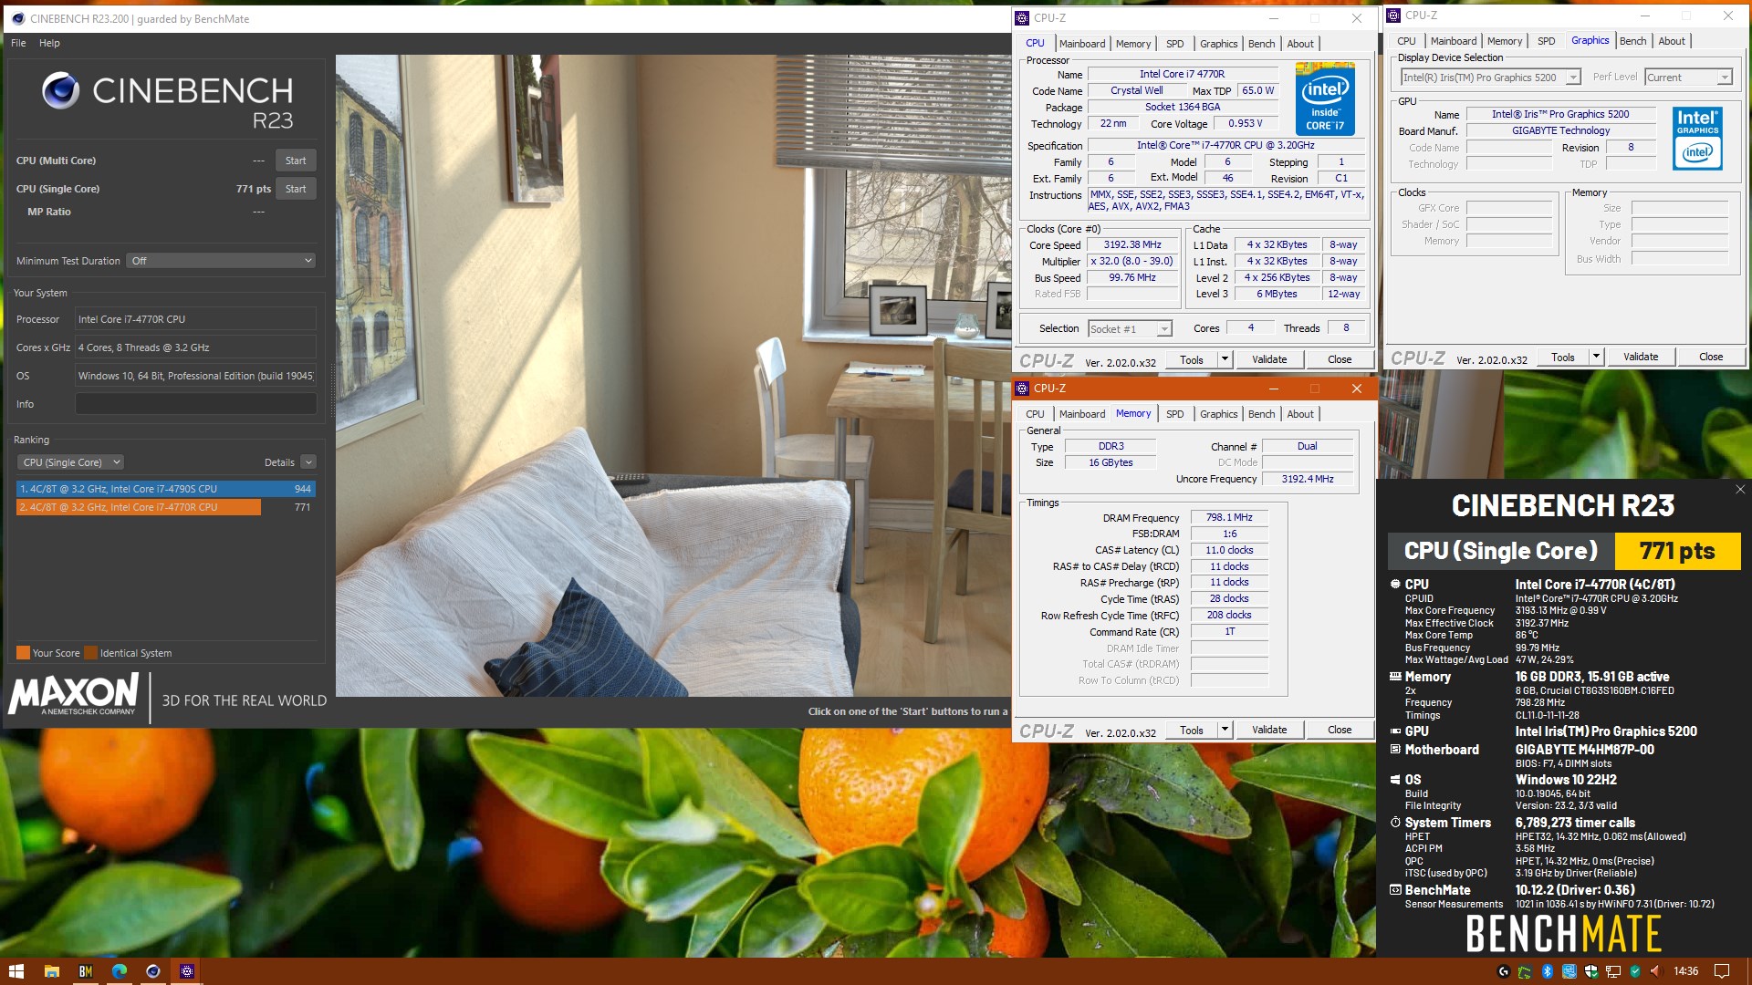
Task: Select the i7-4770R ranking entry scoring 771
Action: (166, 507)
